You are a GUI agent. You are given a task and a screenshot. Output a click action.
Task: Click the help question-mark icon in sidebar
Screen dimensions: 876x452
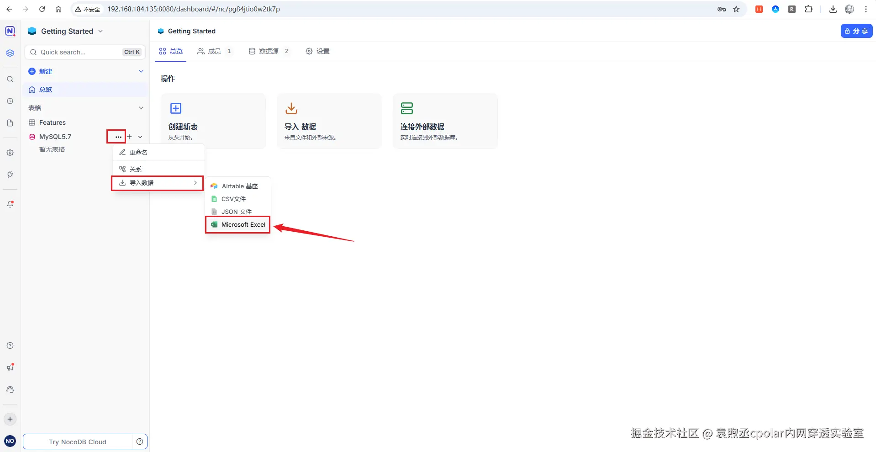coord(10,346)
